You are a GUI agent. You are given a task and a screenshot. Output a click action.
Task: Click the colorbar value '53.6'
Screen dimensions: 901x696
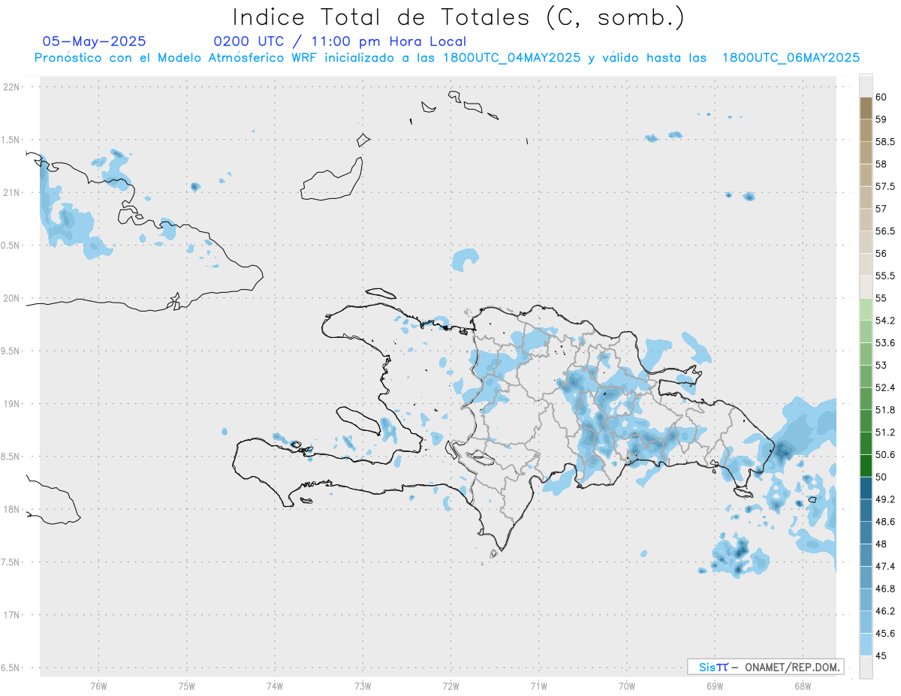coord(885,343)
